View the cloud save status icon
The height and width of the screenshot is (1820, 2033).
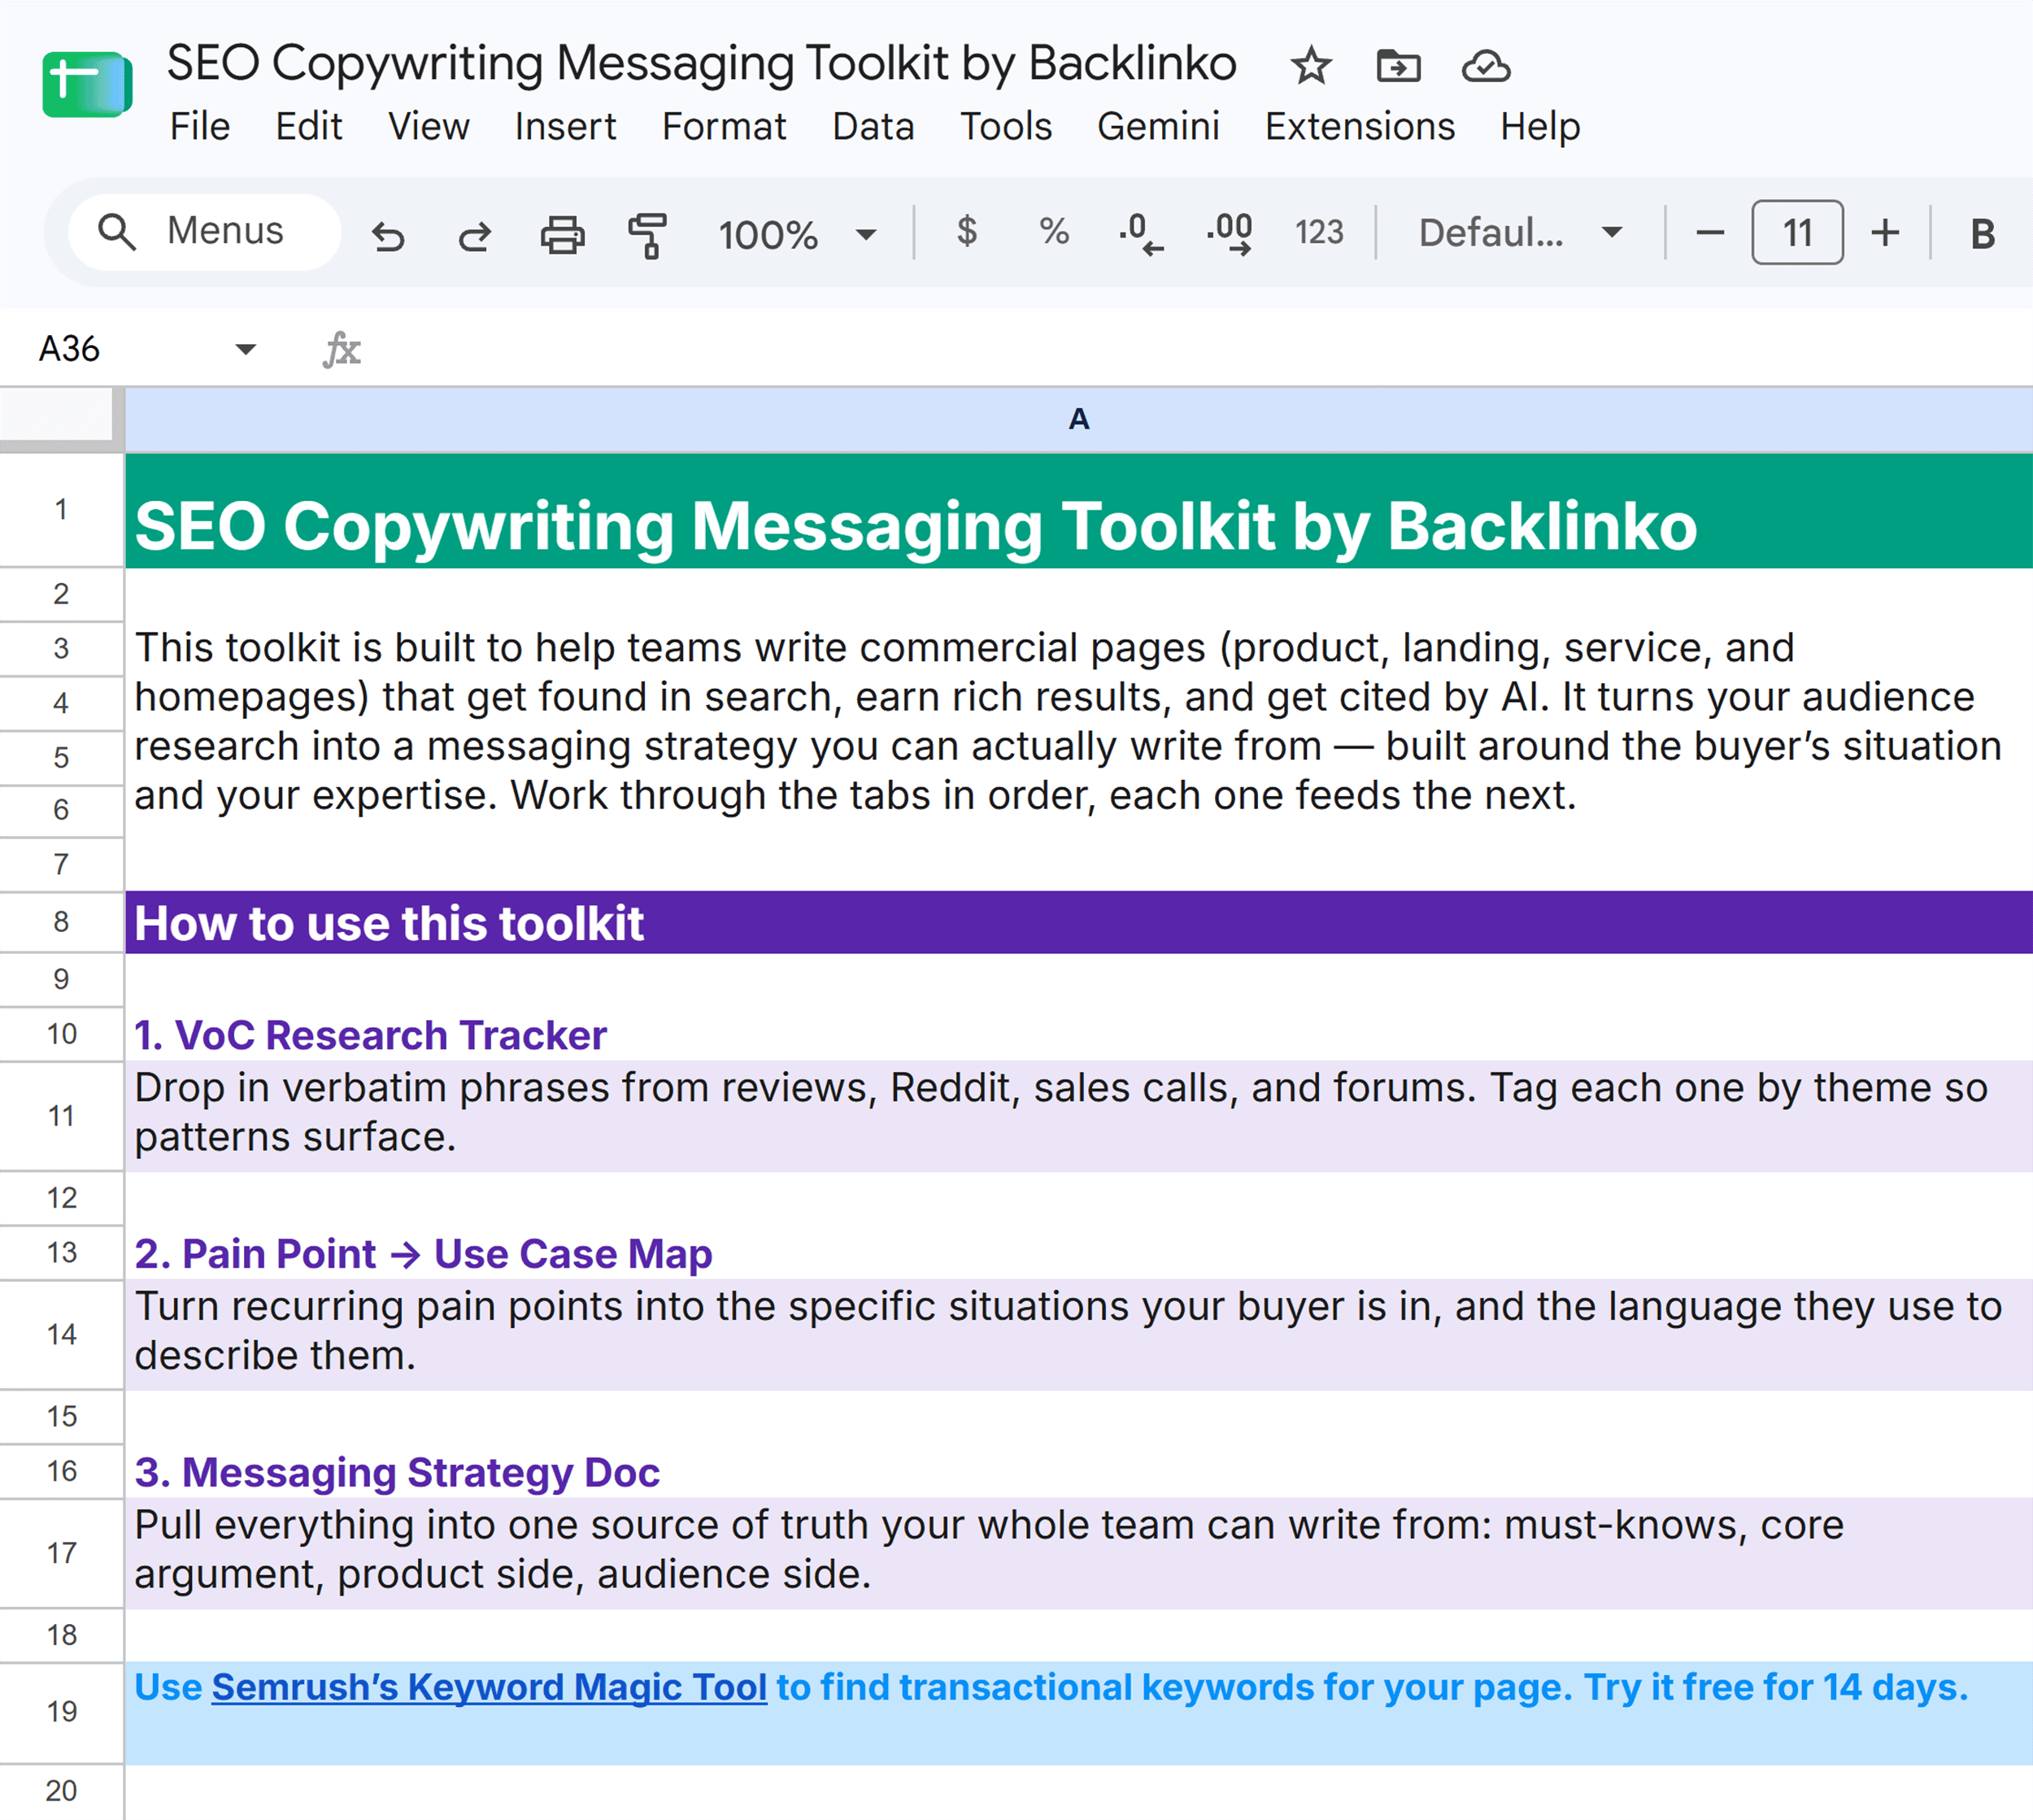1486,66
